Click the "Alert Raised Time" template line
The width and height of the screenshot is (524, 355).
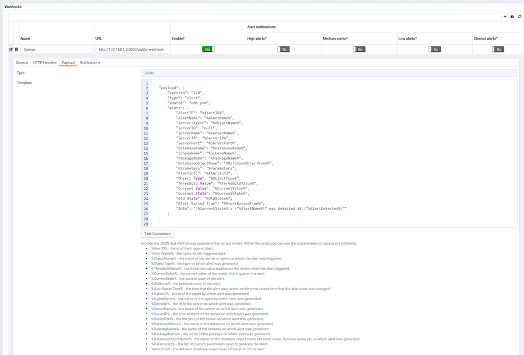tap(220, 203)
